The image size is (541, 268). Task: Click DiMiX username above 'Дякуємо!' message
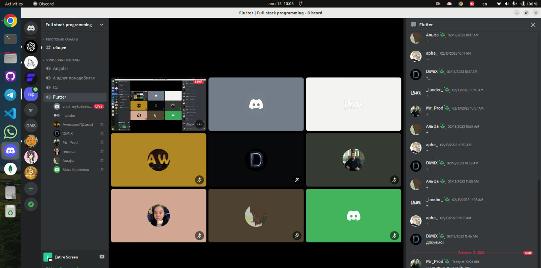point(432,236)
